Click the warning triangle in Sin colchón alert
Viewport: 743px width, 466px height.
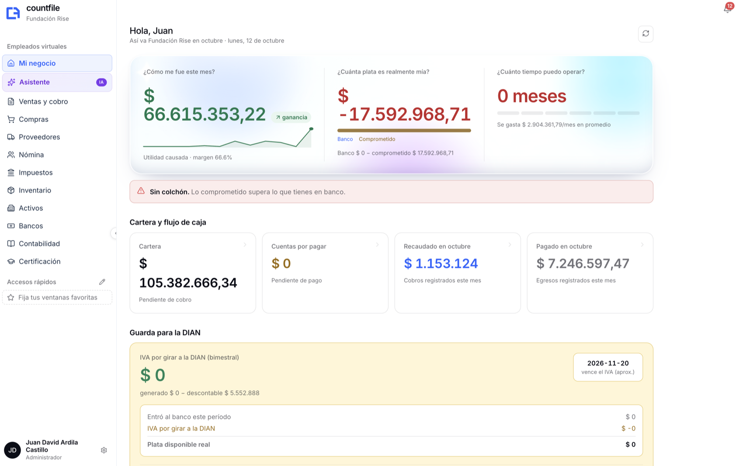click(x=141, y=191)
